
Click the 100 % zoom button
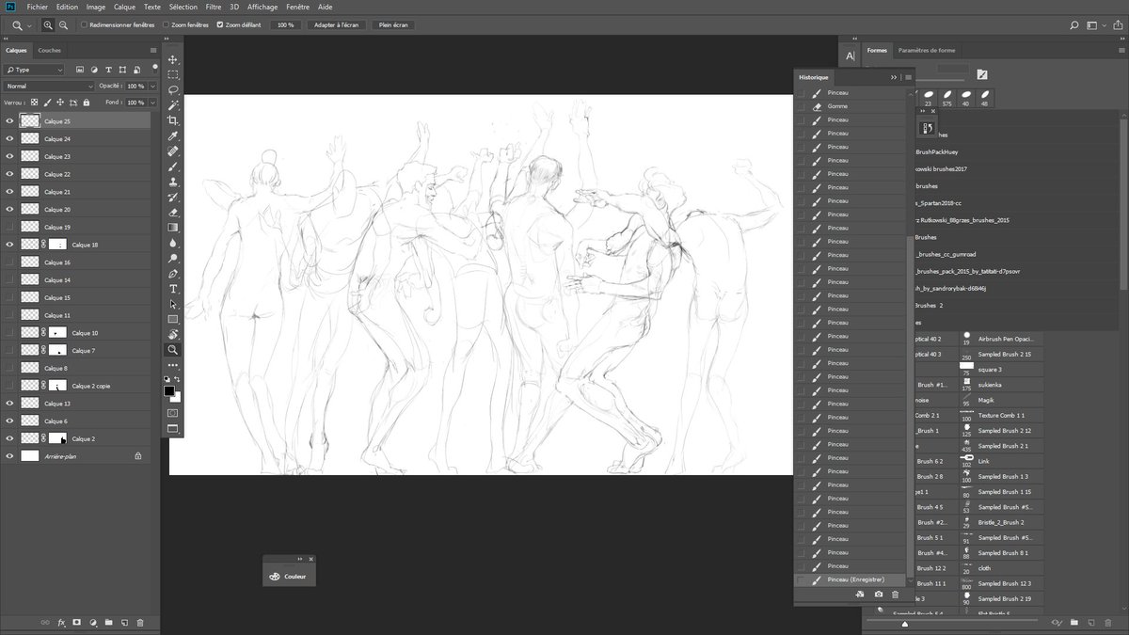point(285,24)
